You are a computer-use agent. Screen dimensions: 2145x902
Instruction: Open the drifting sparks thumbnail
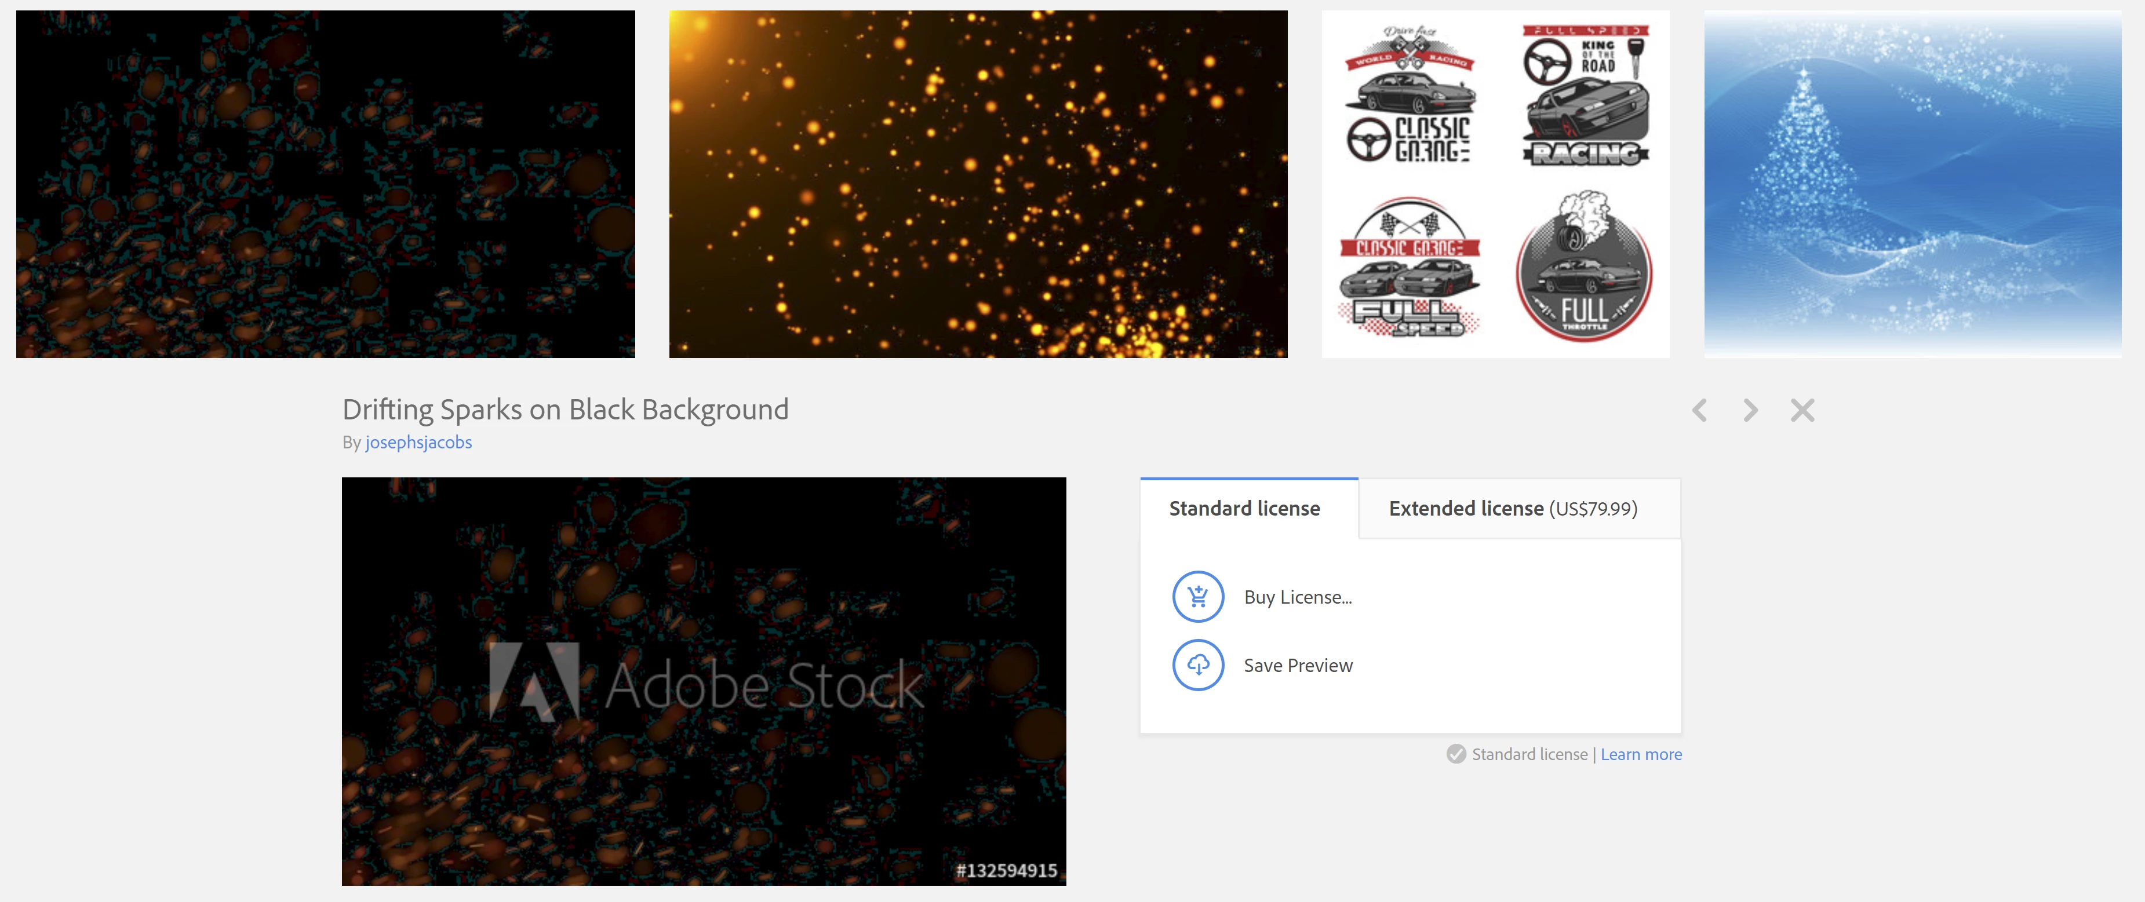coord(325,184)
